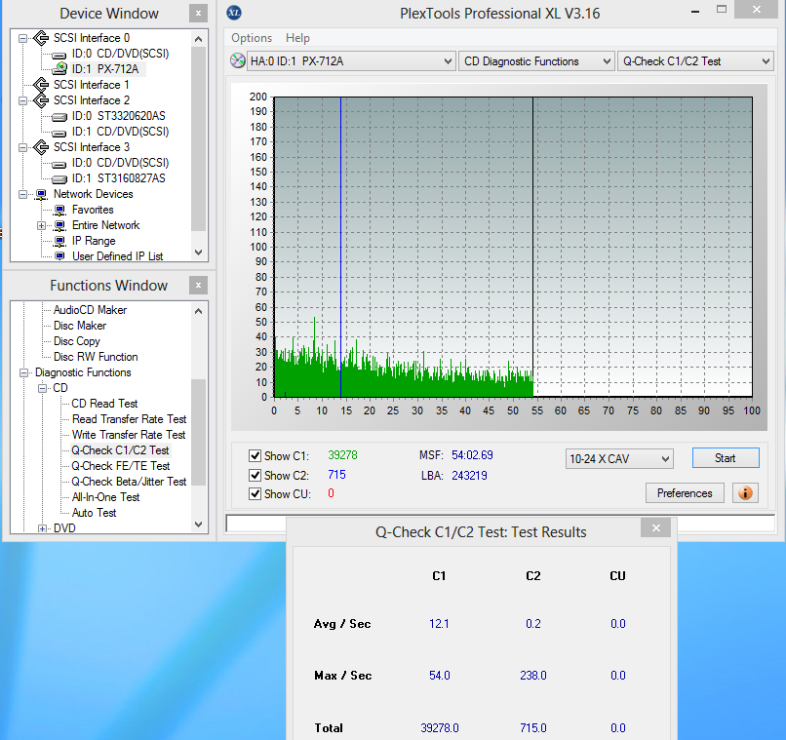Open the Options menu
This screenshot has height=740, width=786.
click(x=252, y=38)
